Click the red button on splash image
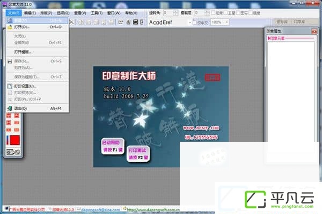 pyautogui.click(x=213, y=78)
